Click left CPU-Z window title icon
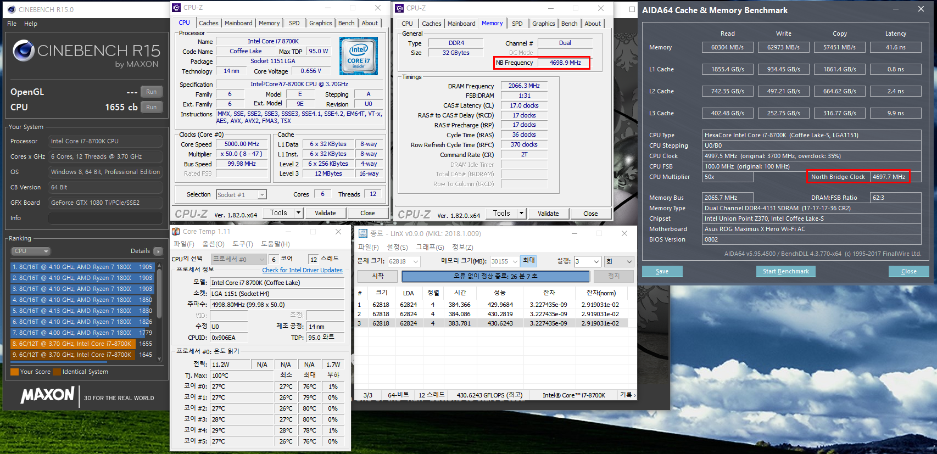The image size is (937, 454). 176,8
